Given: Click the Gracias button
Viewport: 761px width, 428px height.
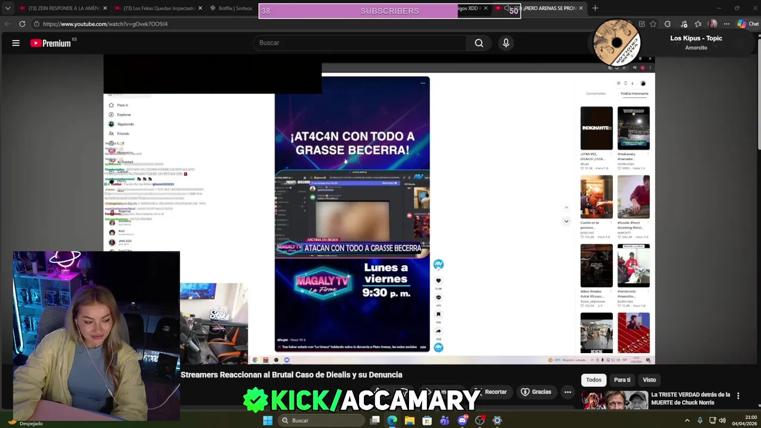Looking at the screenshot, I should (x=536, y=392).
